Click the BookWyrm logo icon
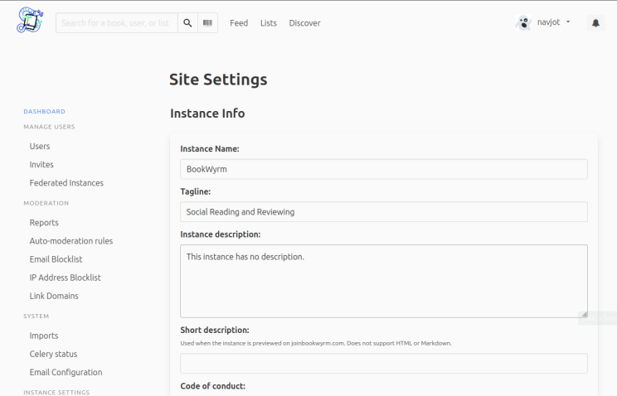This screenshot has height=396, width=617. tap(30, 21)
